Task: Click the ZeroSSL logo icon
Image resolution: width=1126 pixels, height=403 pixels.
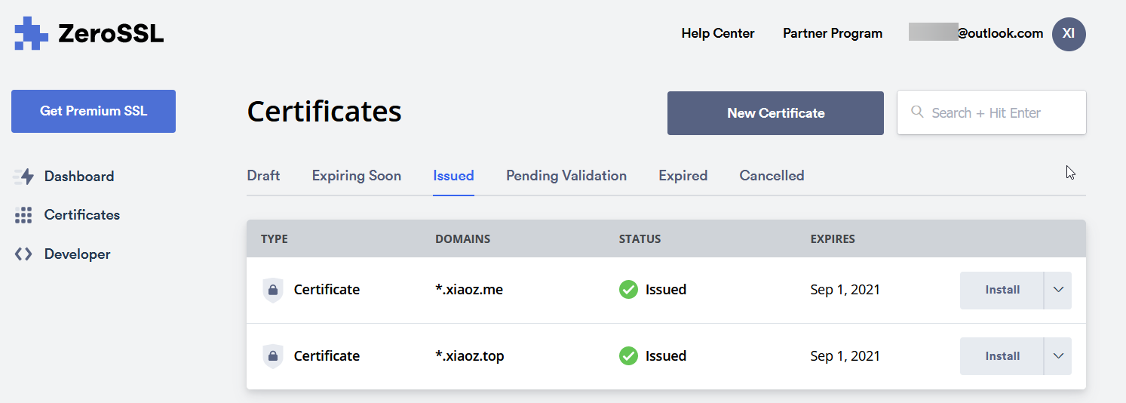Action: click(31, 33)
